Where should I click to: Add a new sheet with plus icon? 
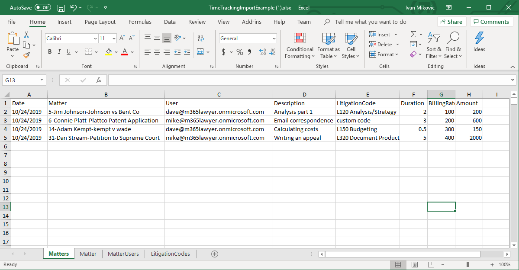(x=214, y=254)
